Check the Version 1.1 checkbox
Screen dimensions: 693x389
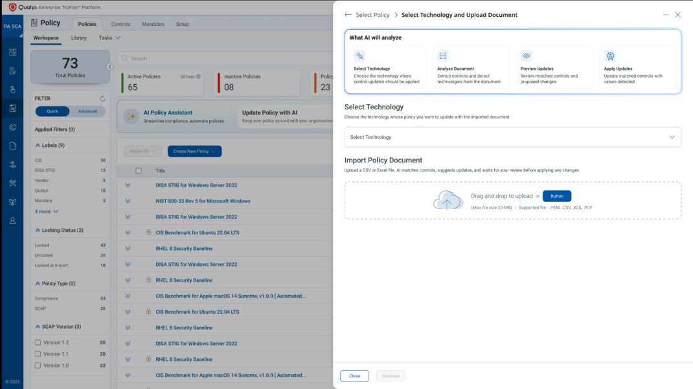38,353
